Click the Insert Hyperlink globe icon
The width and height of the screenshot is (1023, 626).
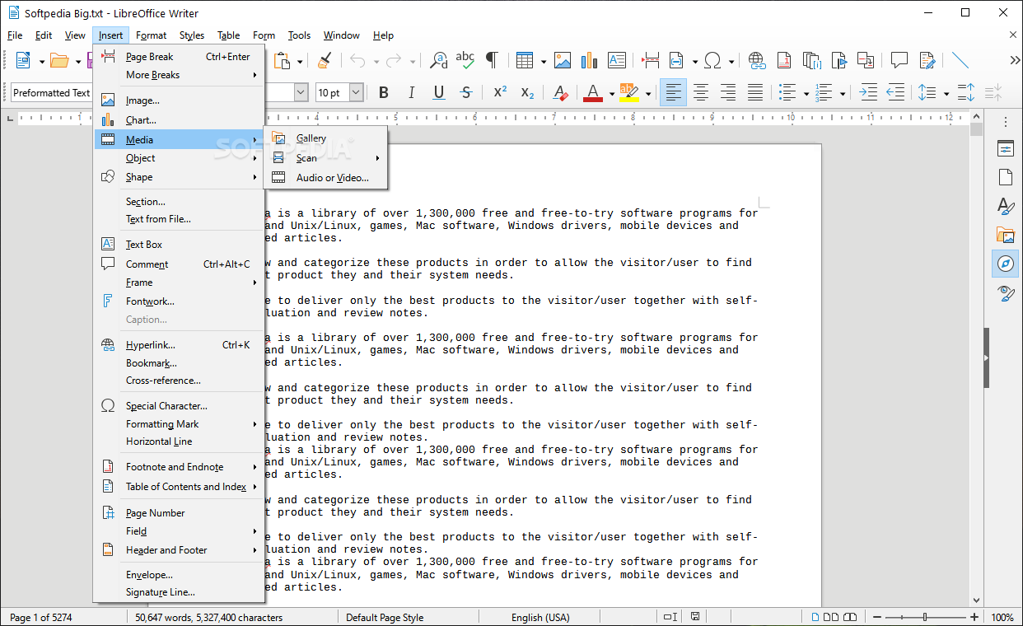tap(757, 60)
